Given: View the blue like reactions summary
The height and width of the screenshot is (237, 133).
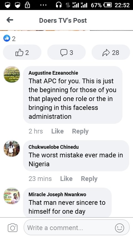Looking at the screenshot, I should (x=9, y=38).
